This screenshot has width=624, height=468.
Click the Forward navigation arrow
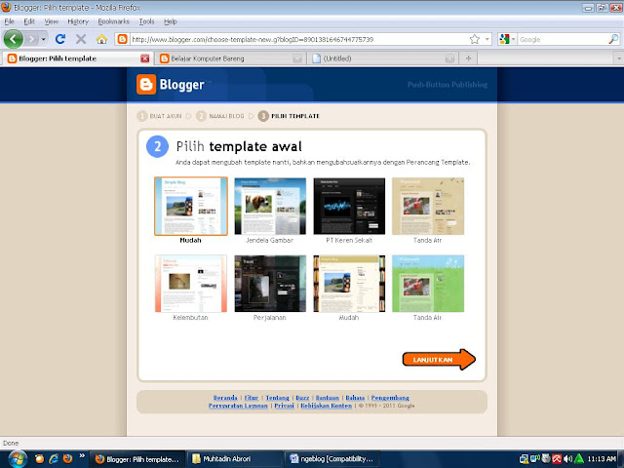pos(31,39)
